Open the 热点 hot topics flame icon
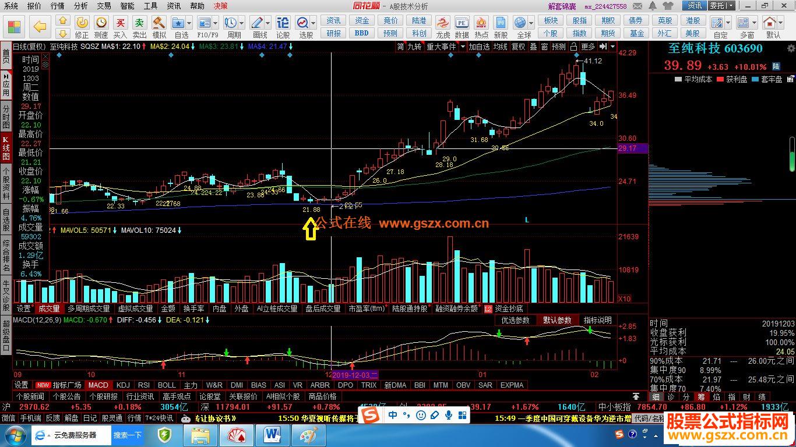The height and width of the screenshot is (447, 796). tap(481, 23)
